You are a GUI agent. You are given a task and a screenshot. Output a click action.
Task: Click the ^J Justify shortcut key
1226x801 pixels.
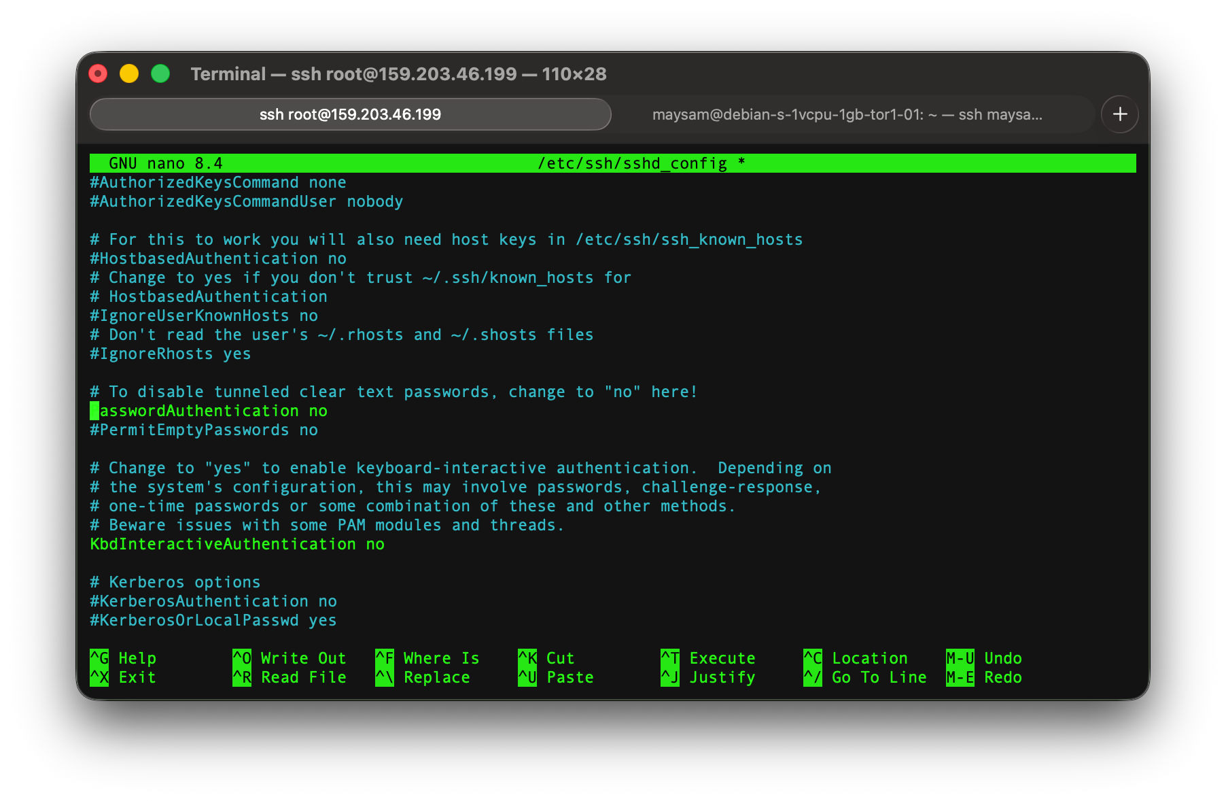click(670, 677)
